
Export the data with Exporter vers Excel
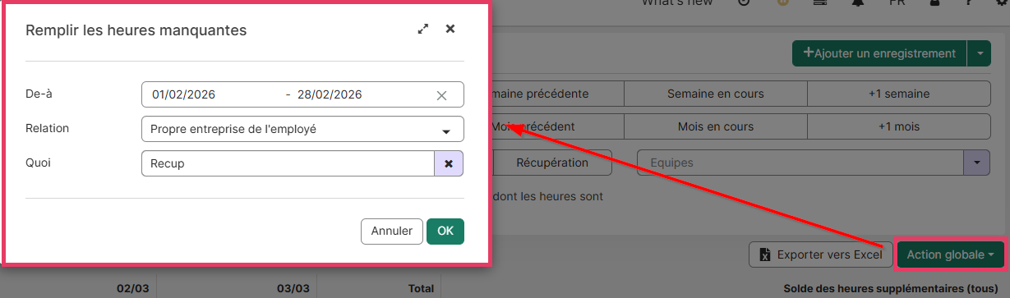(x=820, y=254)
